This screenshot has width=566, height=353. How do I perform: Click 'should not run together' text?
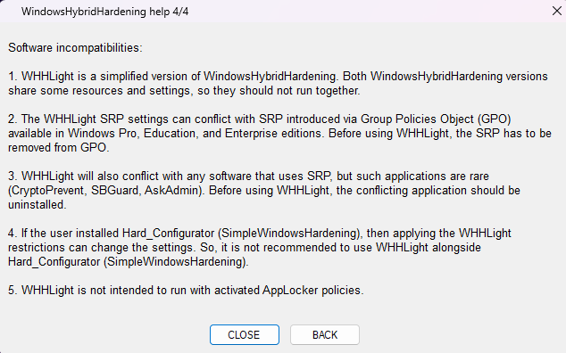(300, 91)
